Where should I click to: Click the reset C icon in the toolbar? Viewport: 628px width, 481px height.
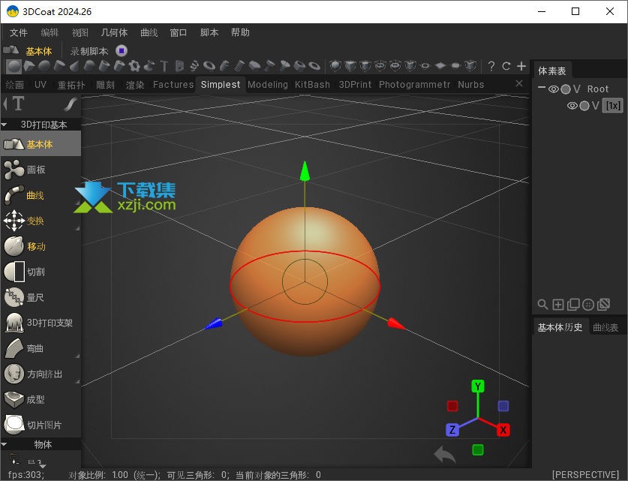[506, 66]
